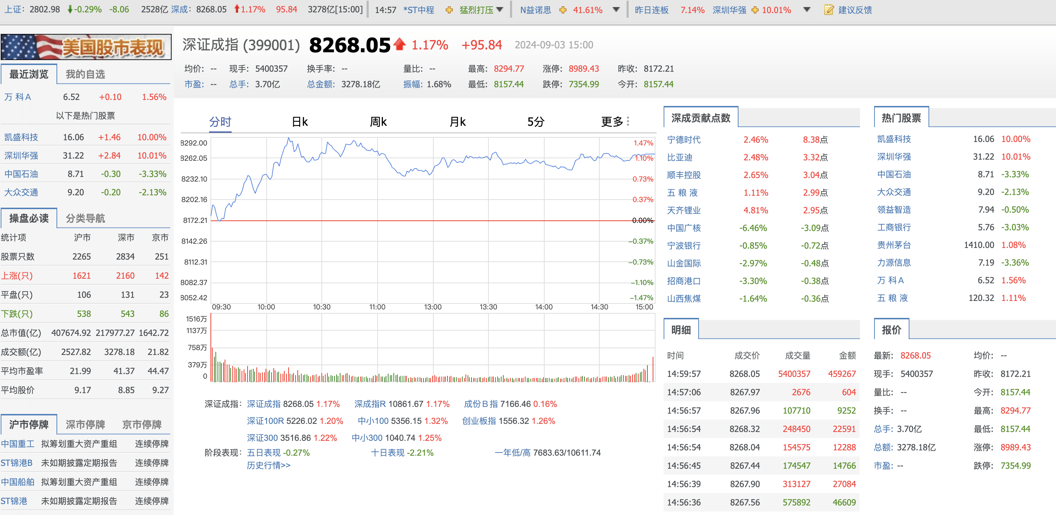
Task: Open the 热门股票 panel tab
Action: 901,118
